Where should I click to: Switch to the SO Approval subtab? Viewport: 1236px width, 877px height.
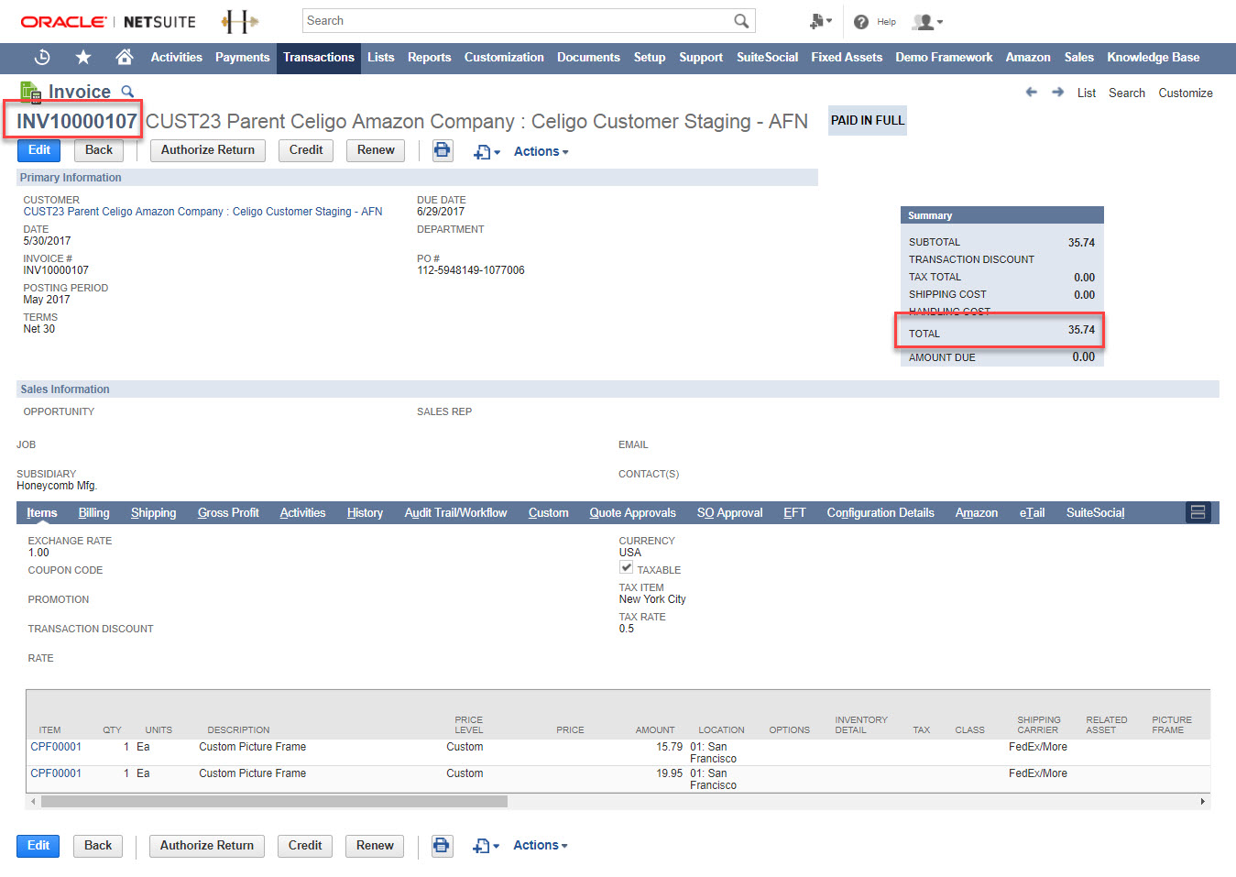[729, 513]
